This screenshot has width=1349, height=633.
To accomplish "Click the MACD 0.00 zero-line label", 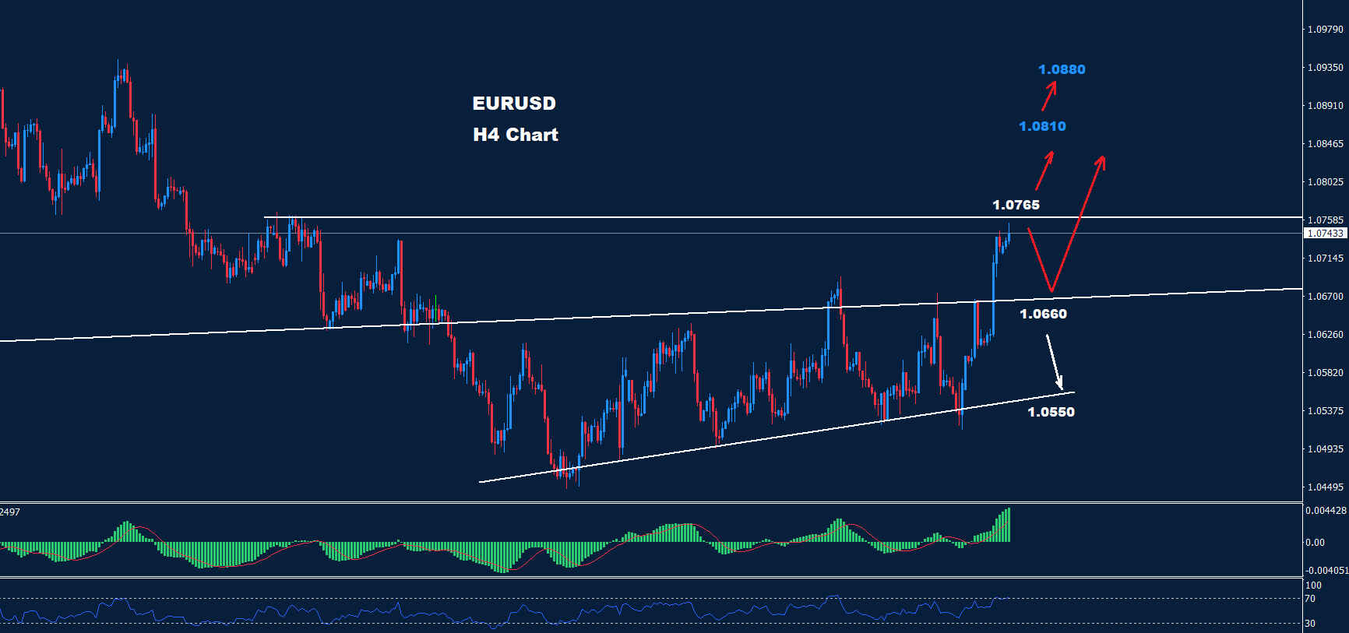I will coord(1315,543).
